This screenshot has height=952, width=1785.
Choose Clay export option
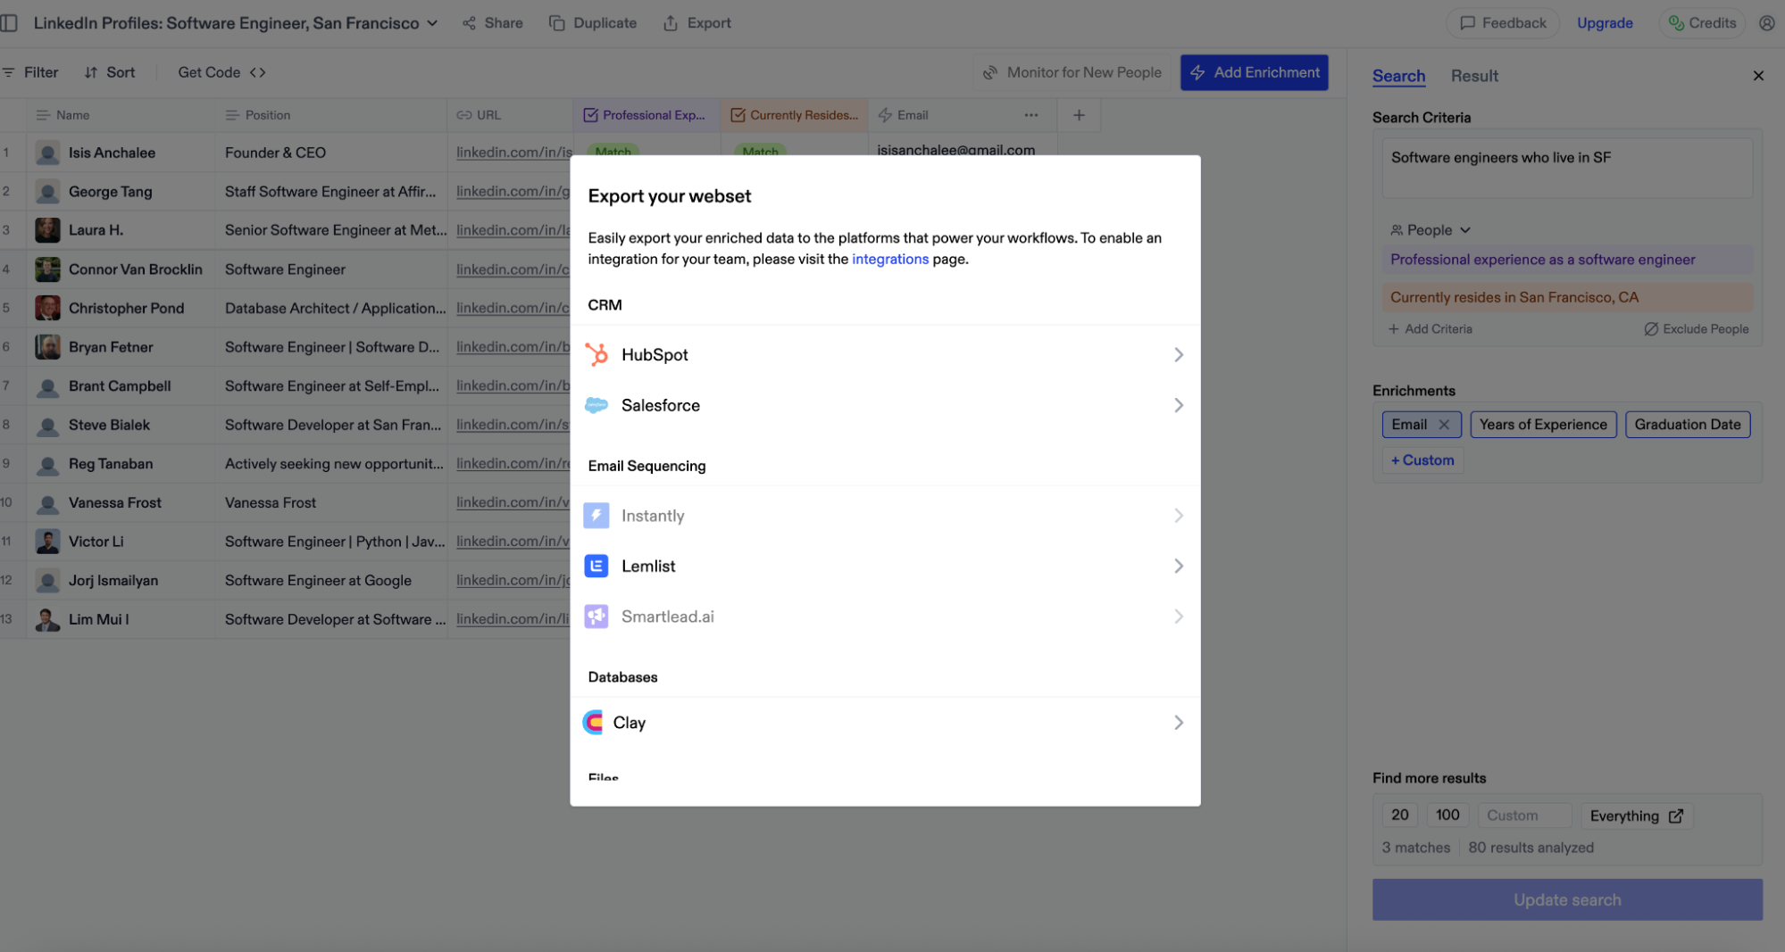(885, 723)
